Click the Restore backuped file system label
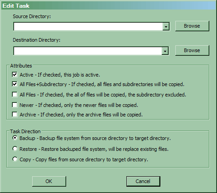217x193 pixels. tap(94, 149)
